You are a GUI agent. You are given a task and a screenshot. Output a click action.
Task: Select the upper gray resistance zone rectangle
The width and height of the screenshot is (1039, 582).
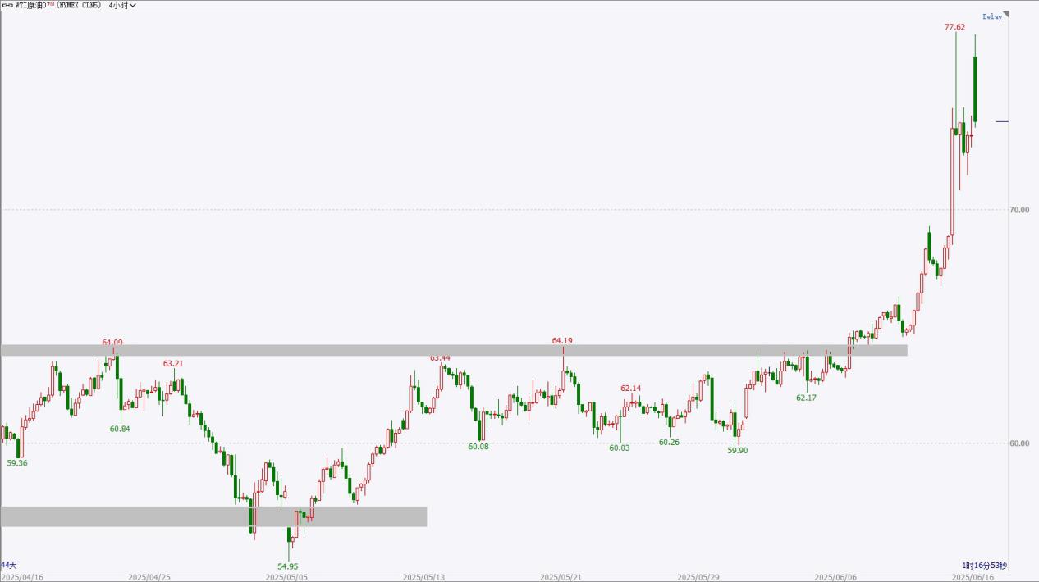454,350
